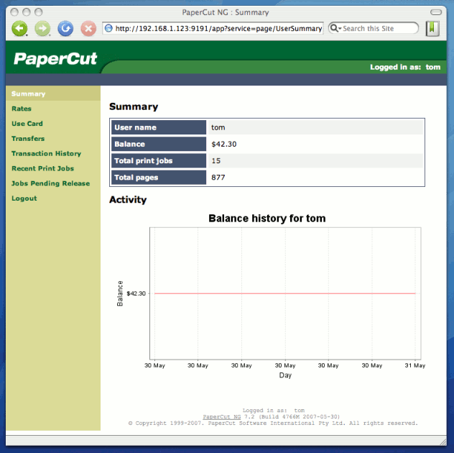
Task: Open the search magnifier dropdown
Action: 336,28
